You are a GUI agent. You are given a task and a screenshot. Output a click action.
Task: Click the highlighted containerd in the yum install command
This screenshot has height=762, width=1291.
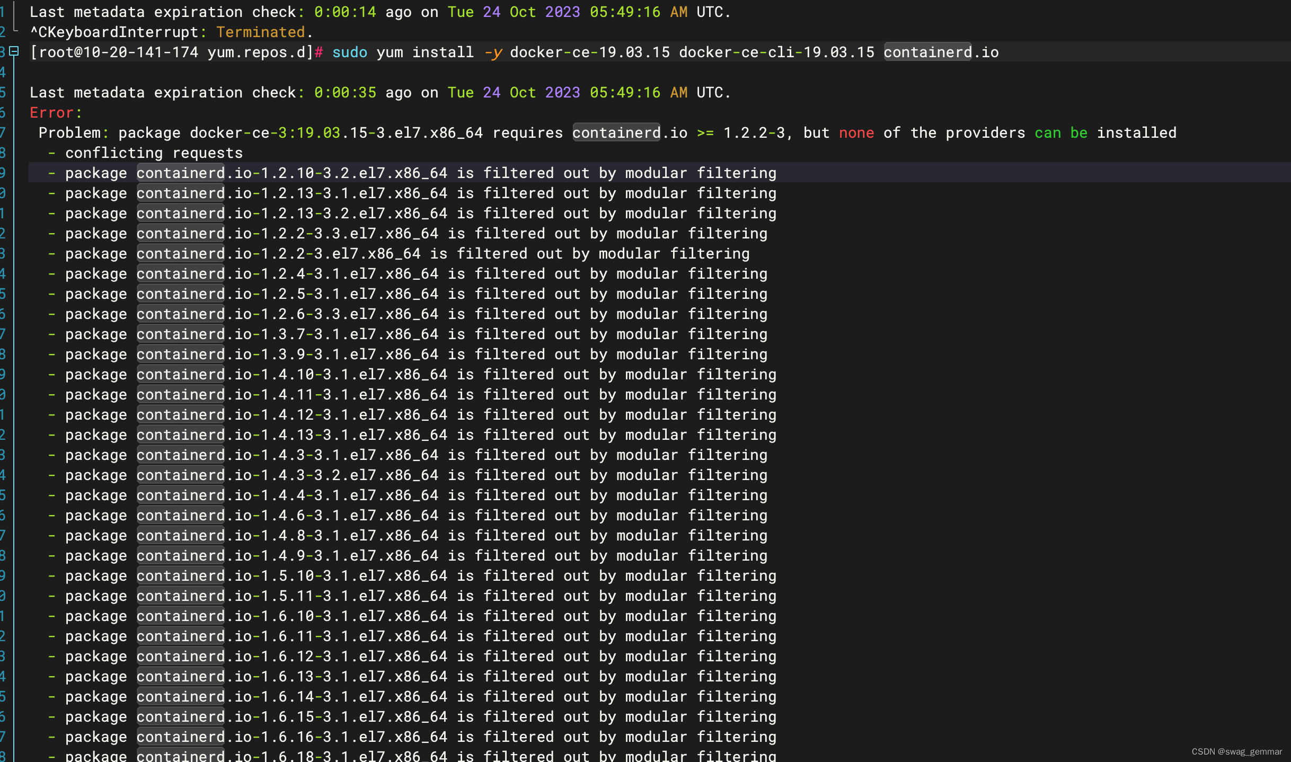point(927,52)
